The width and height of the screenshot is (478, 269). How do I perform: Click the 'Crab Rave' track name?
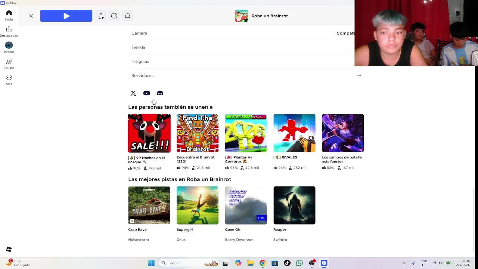point(137,230)
